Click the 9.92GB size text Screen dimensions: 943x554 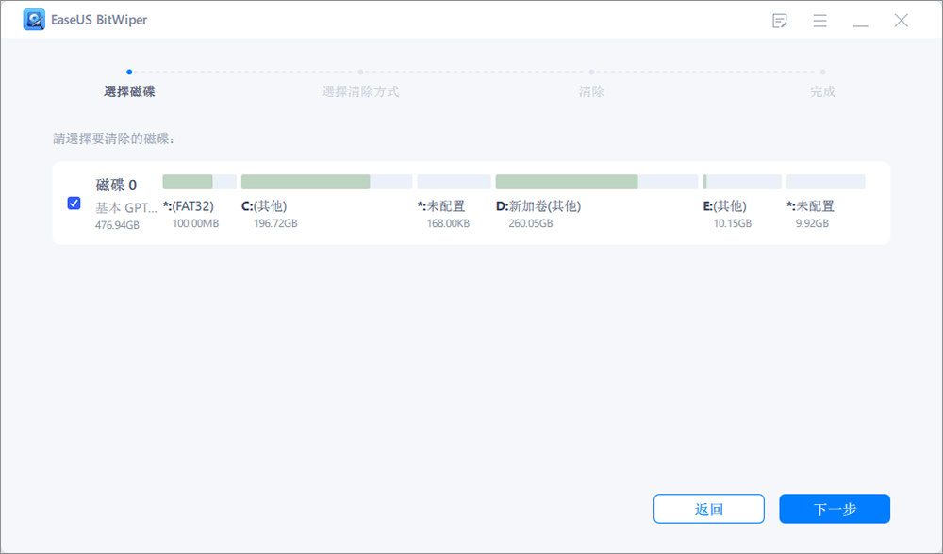[812, 223]
